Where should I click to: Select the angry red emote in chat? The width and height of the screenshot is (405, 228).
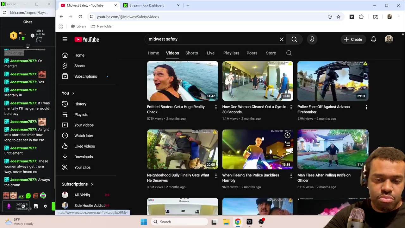point(35,196)
